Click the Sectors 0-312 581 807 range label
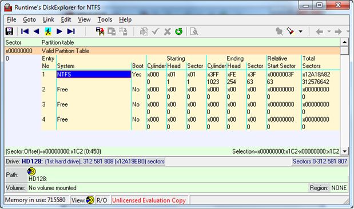This screenshot has height=209, width=354. pos(320,161)
